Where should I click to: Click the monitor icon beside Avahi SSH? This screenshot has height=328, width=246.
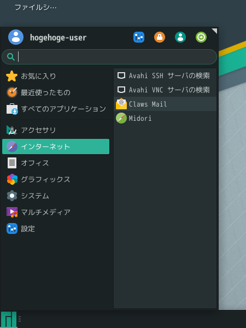coord(121,75)
